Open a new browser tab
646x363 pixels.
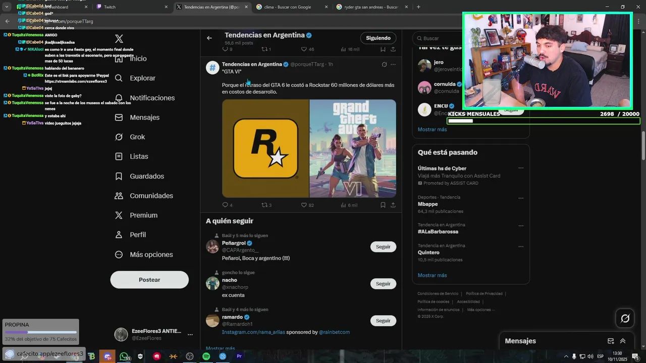(x=418, y=7)
